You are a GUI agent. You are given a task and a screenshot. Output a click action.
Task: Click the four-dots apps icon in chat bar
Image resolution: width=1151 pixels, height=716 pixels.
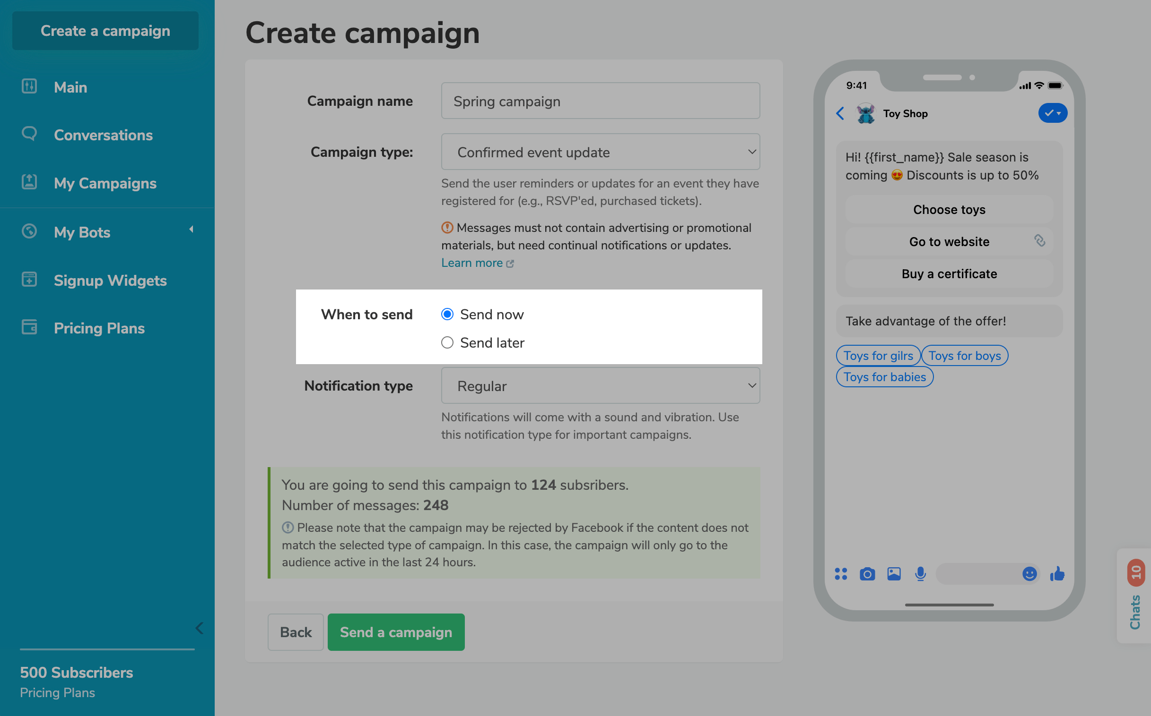pos(841,574)
